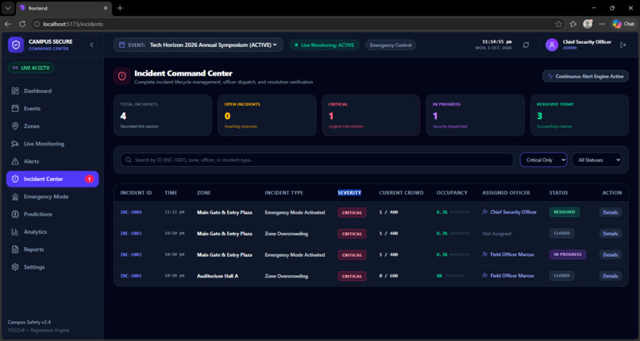This screenshot has width=640, height=341.
Task: View Details for INC-1001
Action: (610, 276)
